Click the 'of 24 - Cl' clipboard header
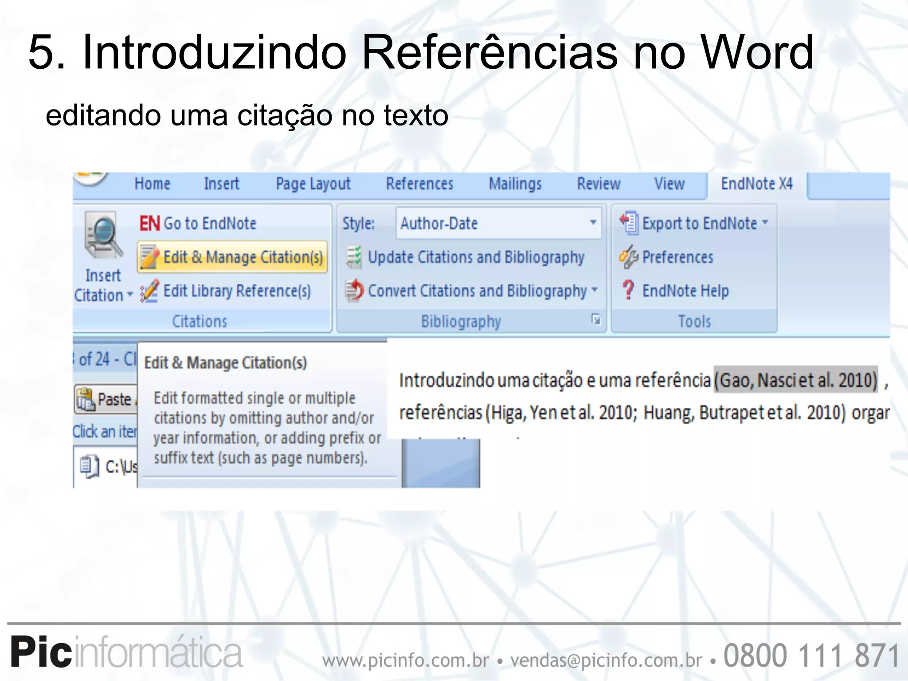The height and width of the screenshot is (681, 908). [x=106, y=359]
